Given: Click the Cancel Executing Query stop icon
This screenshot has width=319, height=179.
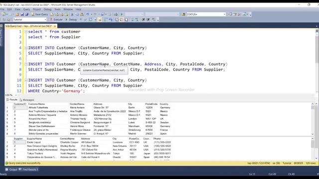Looking at the screenshot, I should point(81,20).
